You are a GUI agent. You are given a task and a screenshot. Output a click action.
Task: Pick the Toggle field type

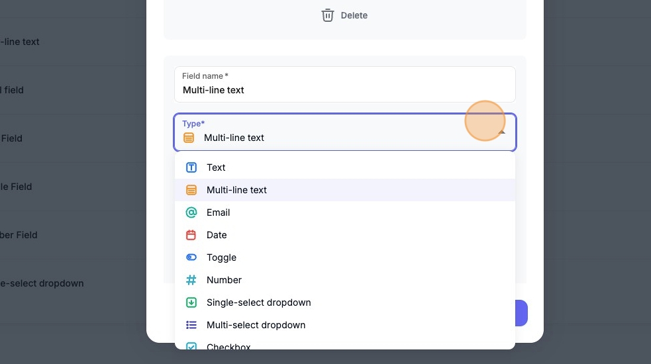tap(345, 257)
